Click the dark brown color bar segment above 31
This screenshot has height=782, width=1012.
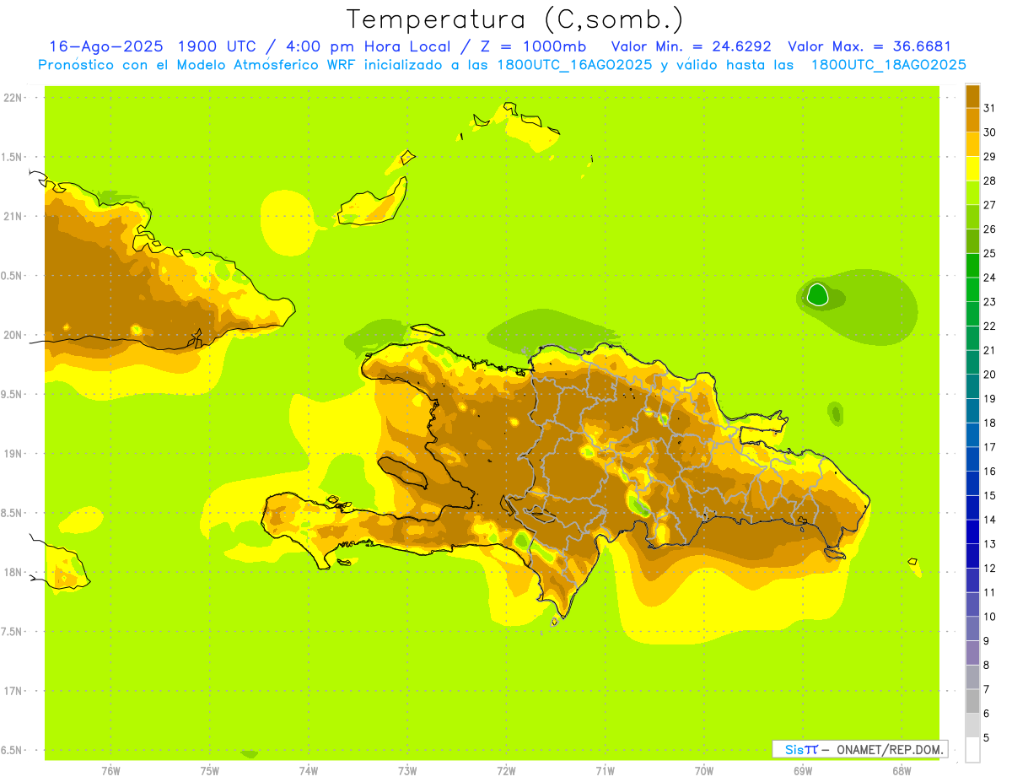972,96
